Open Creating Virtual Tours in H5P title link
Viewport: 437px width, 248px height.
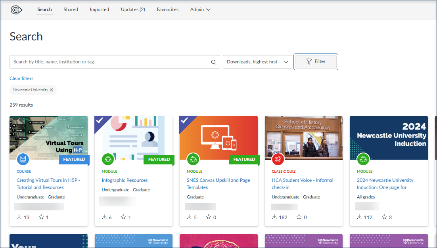coord(48,184)
